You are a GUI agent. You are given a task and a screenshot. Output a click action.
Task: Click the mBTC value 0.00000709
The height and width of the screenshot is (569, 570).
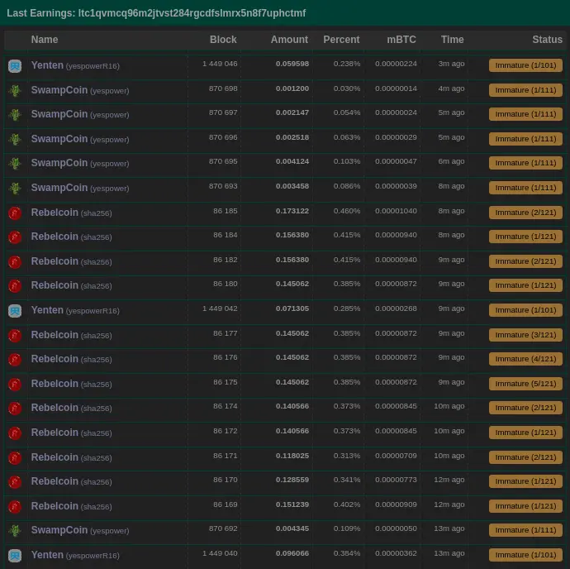396,456
